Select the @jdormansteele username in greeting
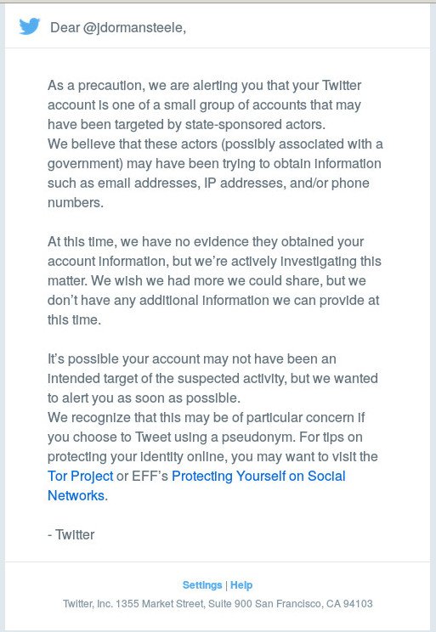436x632 pixels. (134, 28)
